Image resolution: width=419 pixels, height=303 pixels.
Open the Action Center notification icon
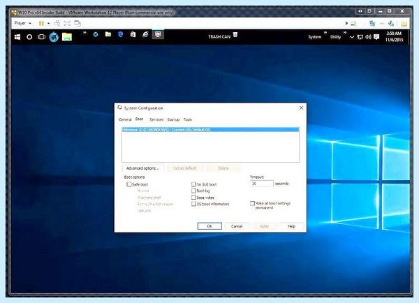pos(376,37)
